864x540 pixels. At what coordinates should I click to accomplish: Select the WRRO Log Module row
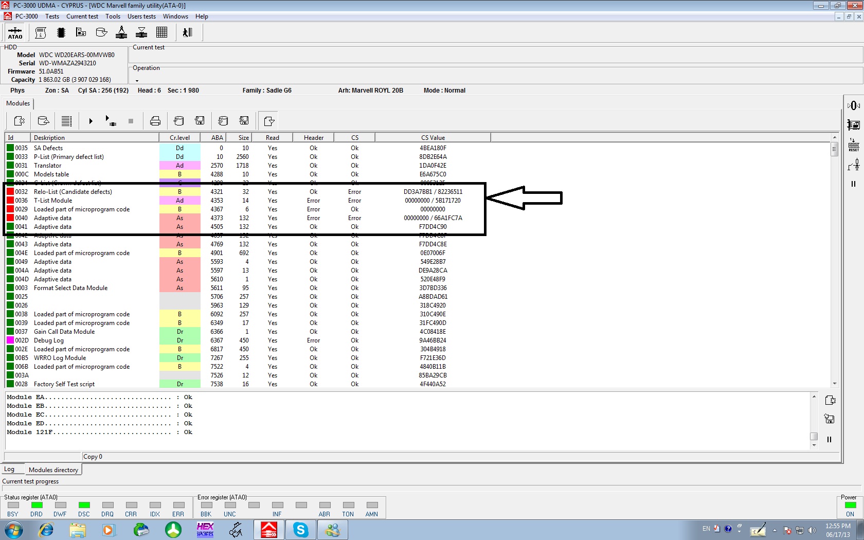pos(248,358)
